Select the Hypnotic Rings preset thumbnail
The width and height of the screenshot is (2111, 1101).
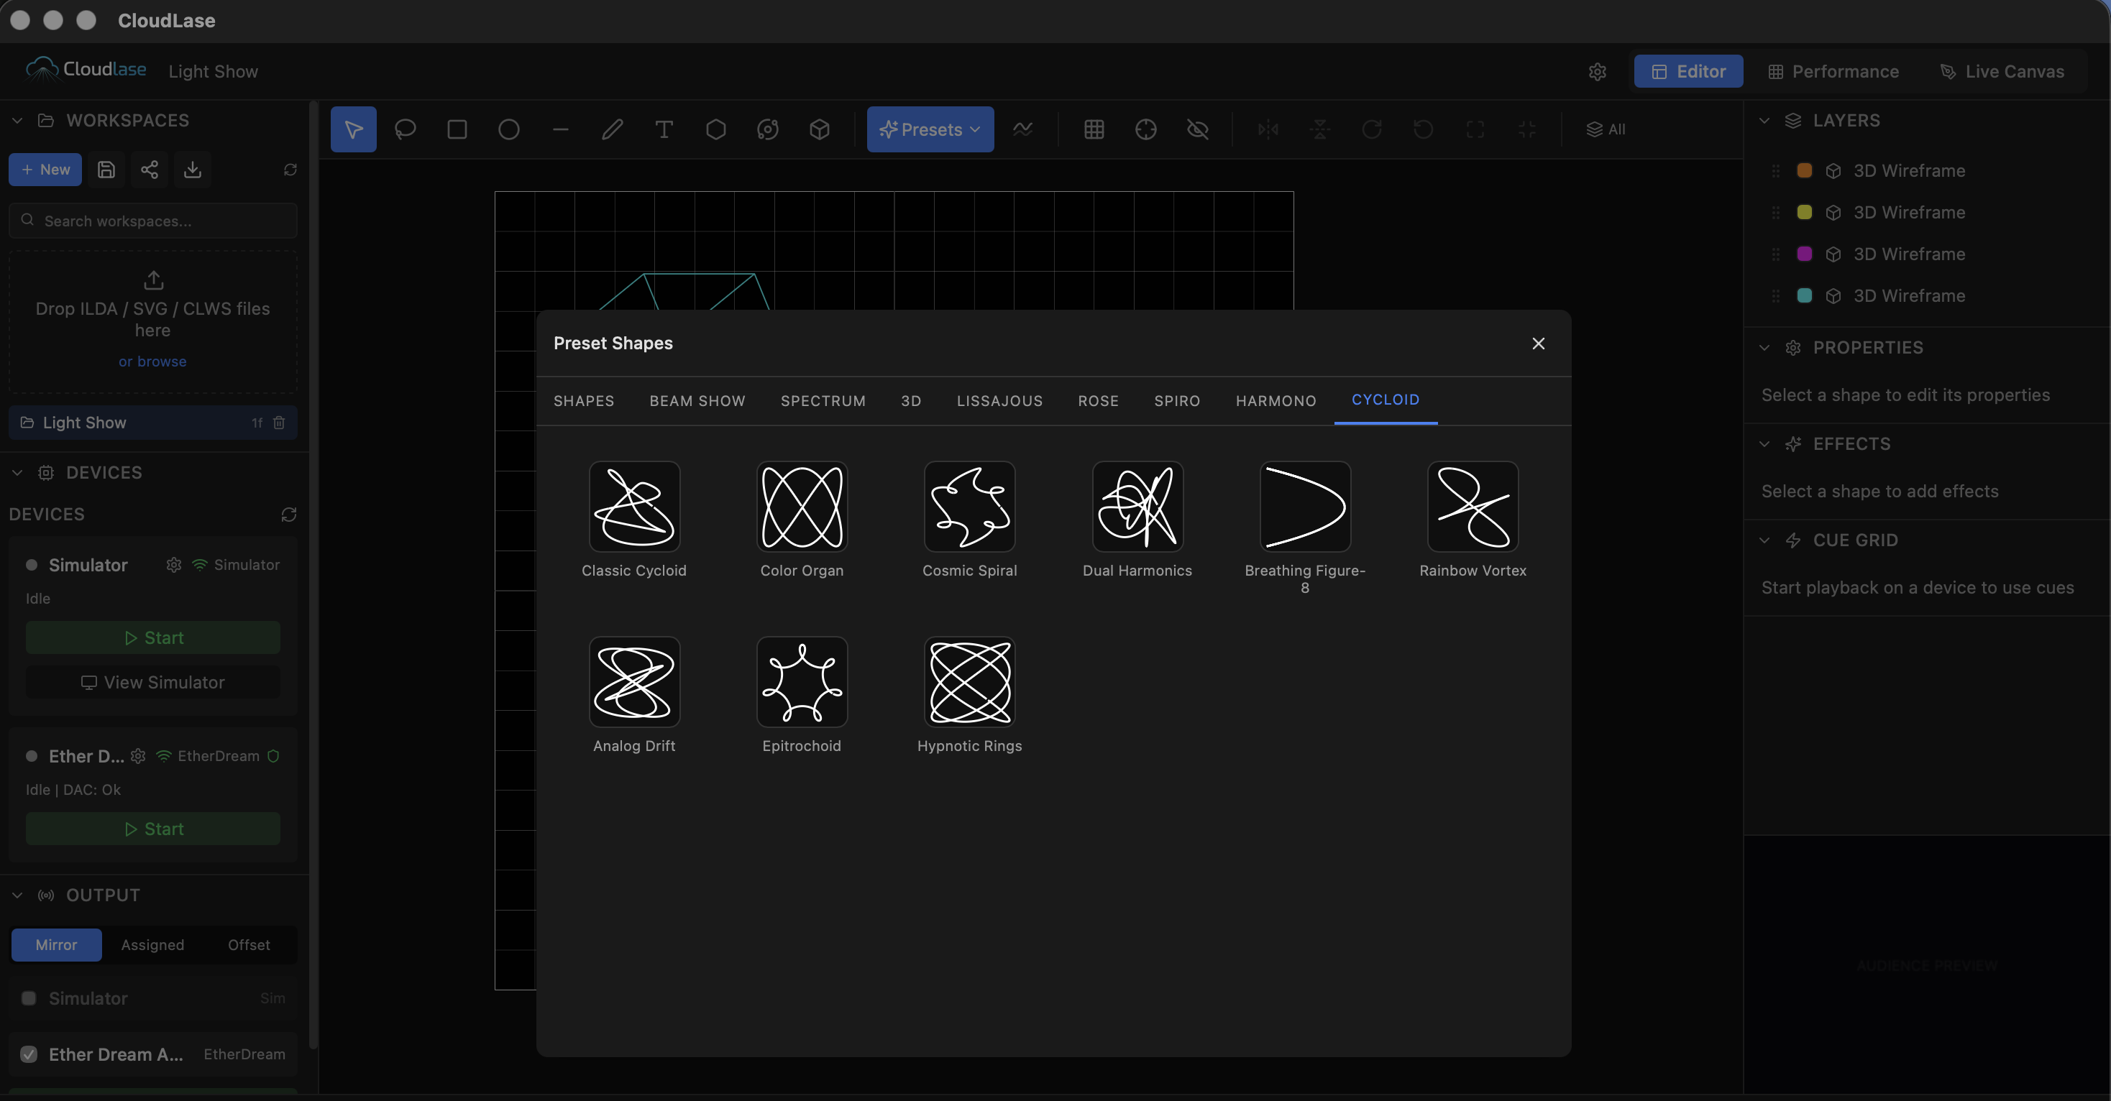969,681
